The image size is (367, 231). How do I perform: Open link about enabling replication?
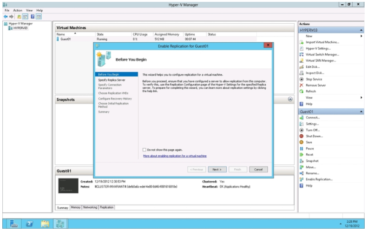click(x=175, y=156)
